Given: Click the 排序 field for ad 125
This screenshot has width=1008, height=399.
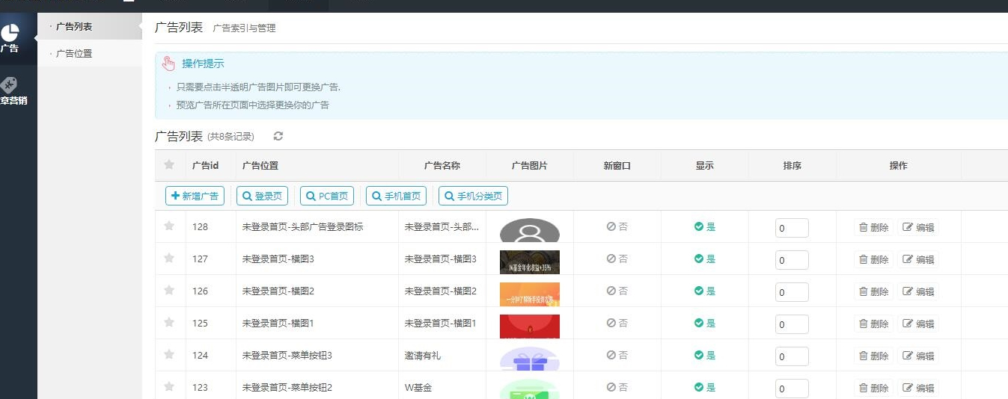Looking at the screenshot, I should (792, 324).
